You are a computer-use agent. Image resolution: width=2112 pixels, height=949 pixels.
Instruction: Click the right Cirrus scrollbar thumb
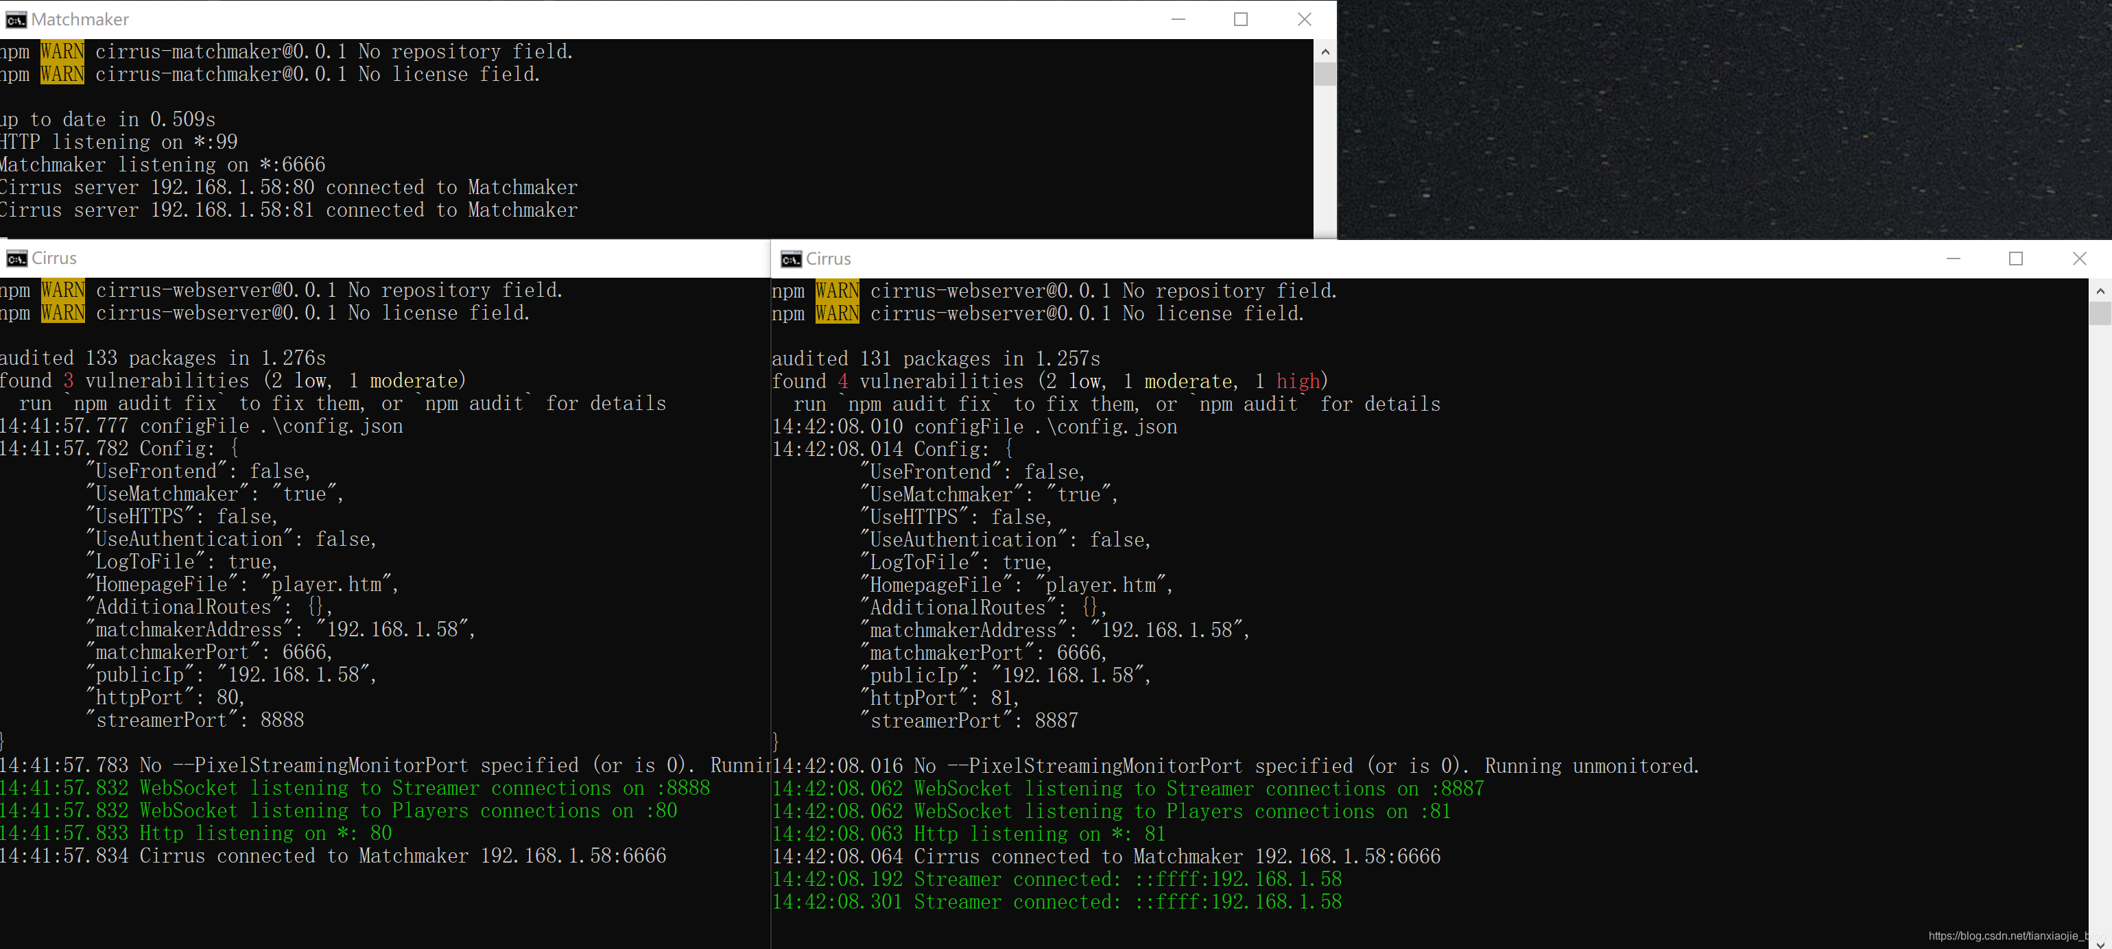pos(2100,314)
